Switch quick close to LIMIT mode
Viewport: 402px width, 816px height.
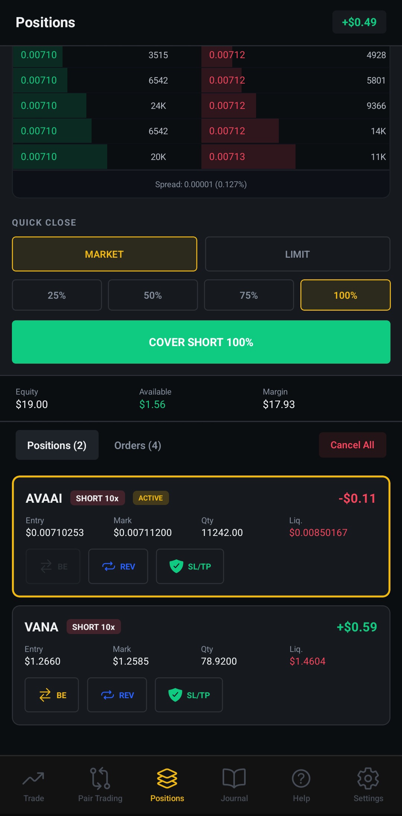(297, 254)
